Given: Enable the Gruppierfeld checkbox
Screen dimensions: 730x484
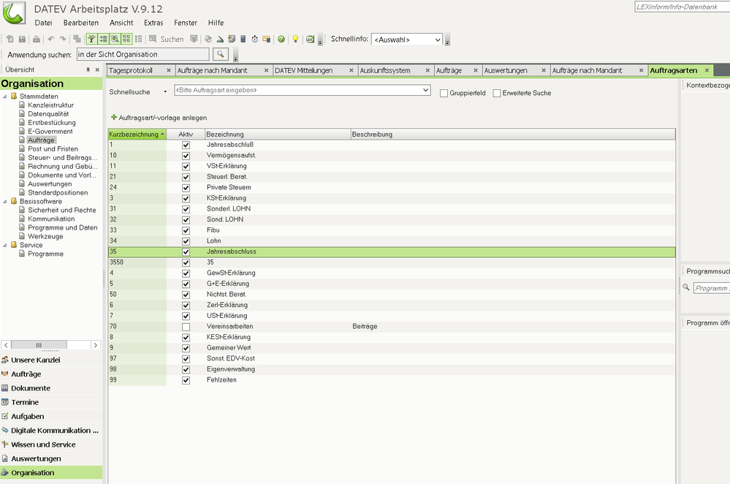Looking at the screenshot, I should coord(444,93).
